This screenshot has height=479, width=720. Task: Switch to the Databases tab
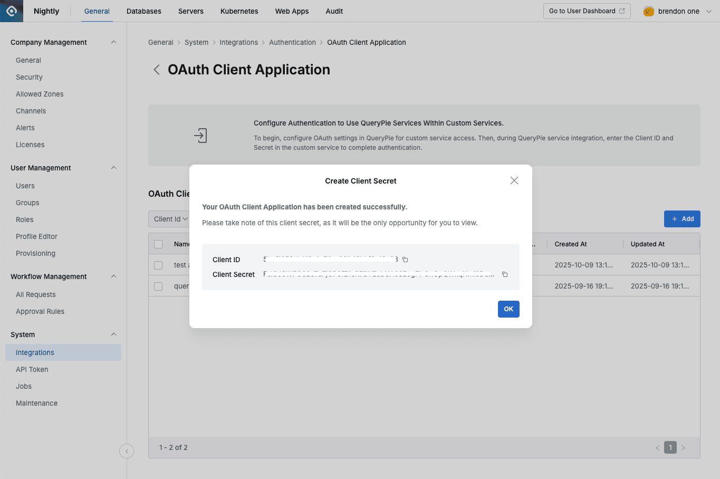143,11
